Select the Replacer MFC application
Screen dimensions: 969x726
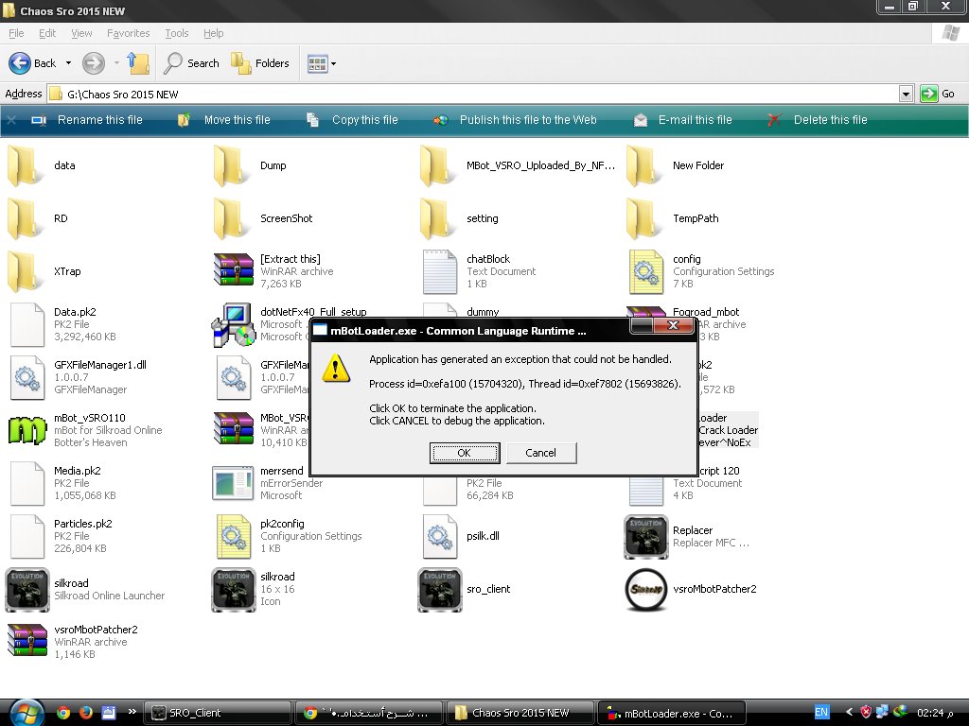(687, 537)
